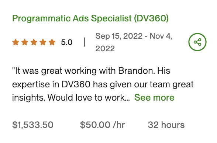
Task: Click the word DV360 in the review text
Action: coord(76,84)
